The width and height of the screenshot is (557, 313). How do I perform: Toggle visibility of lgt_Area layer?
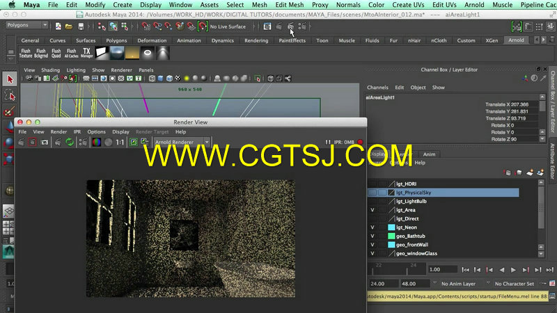point(372,210)
